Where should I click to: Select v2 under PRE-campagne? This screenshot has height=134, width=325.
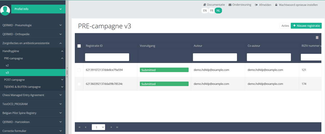[x=7, y=65]
